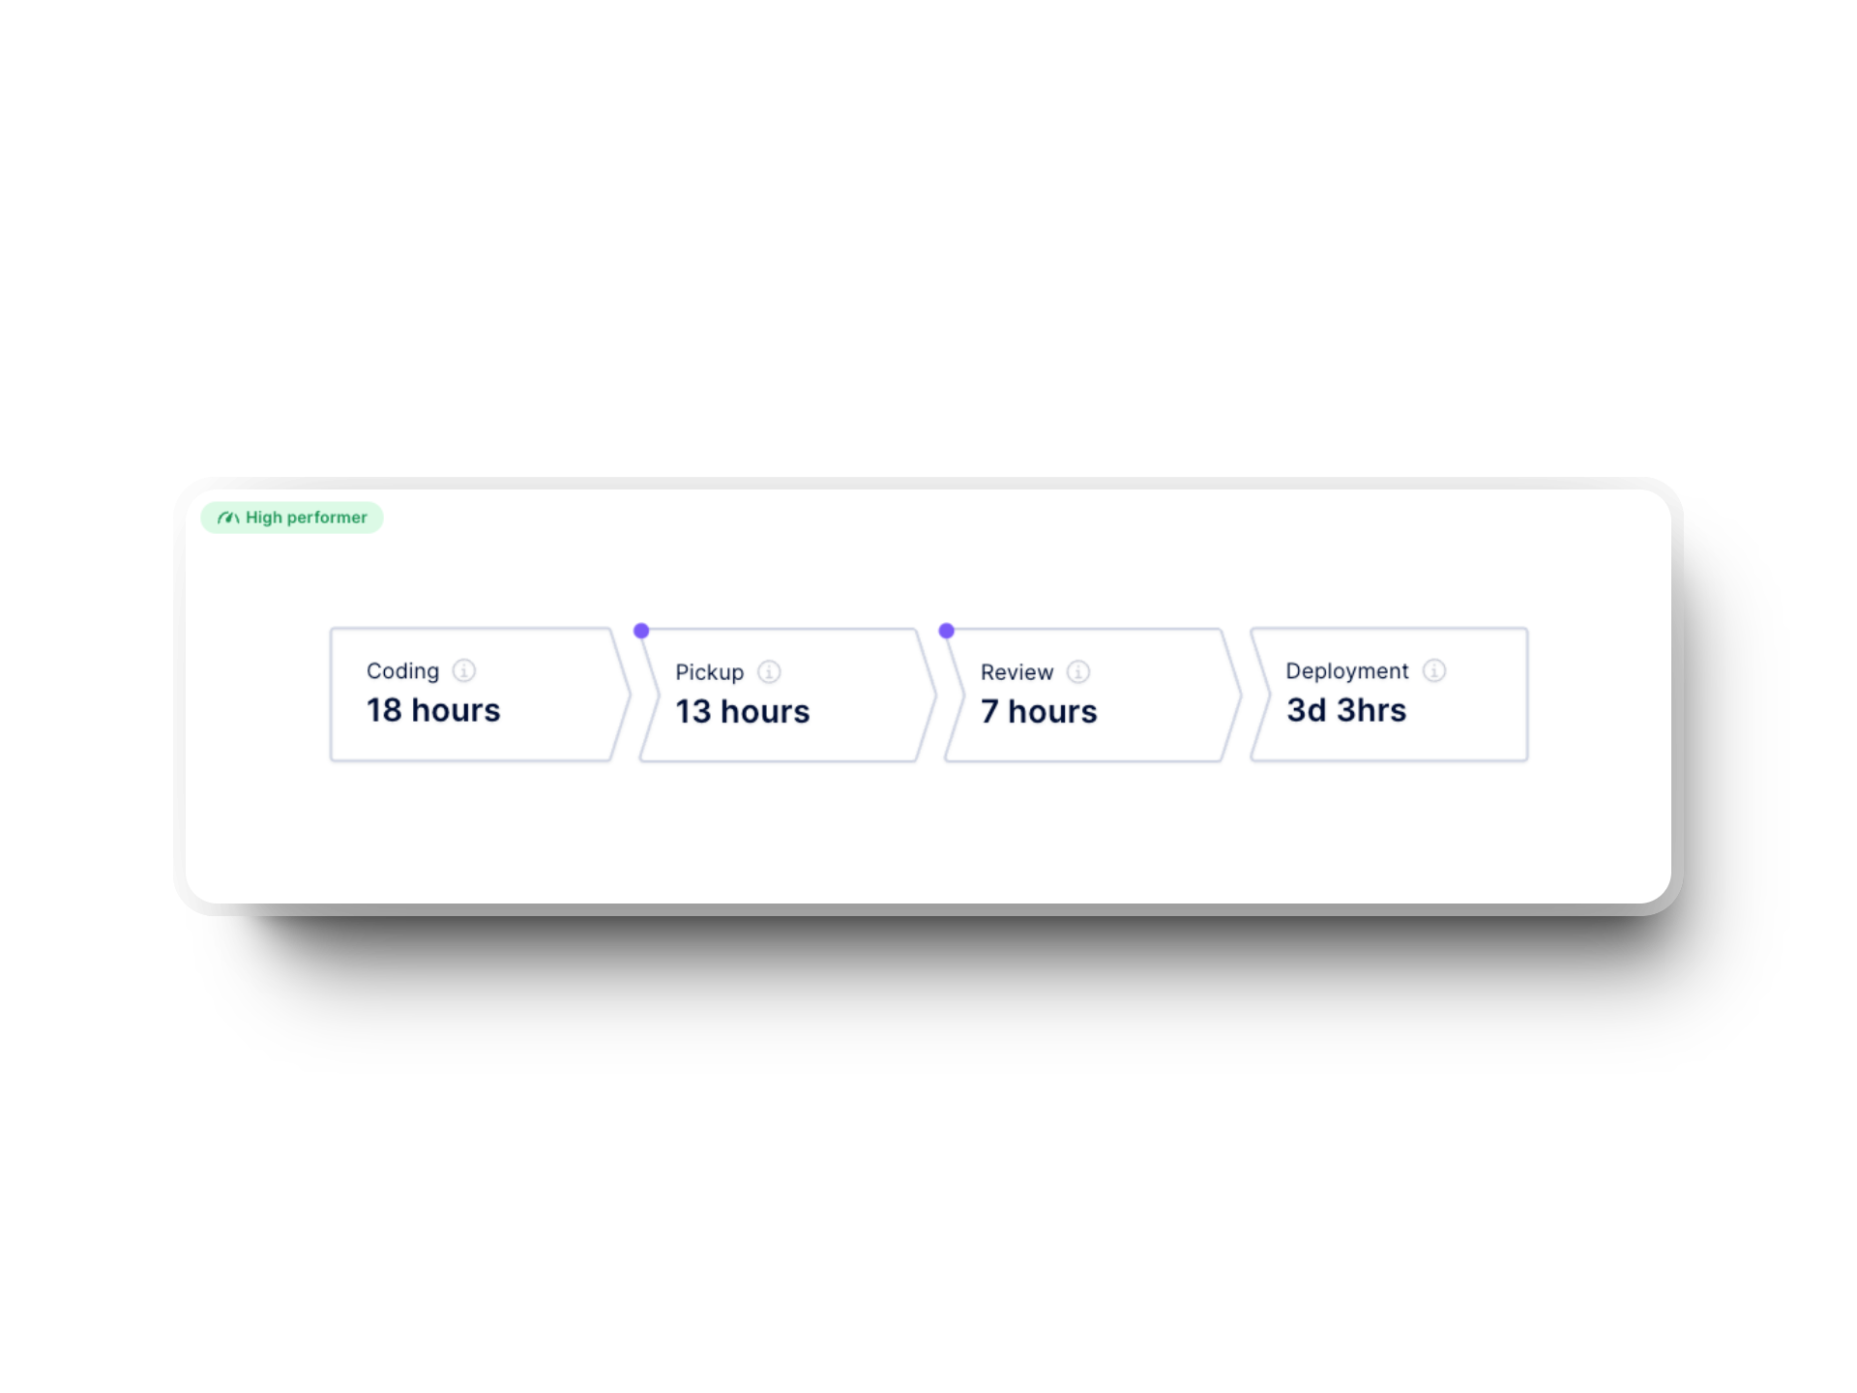The width and height of the screenshot is (1857, 1393).
Task: Click the info icon next to Deployment
Action: pyautogui.click(x=1434, y=669)
